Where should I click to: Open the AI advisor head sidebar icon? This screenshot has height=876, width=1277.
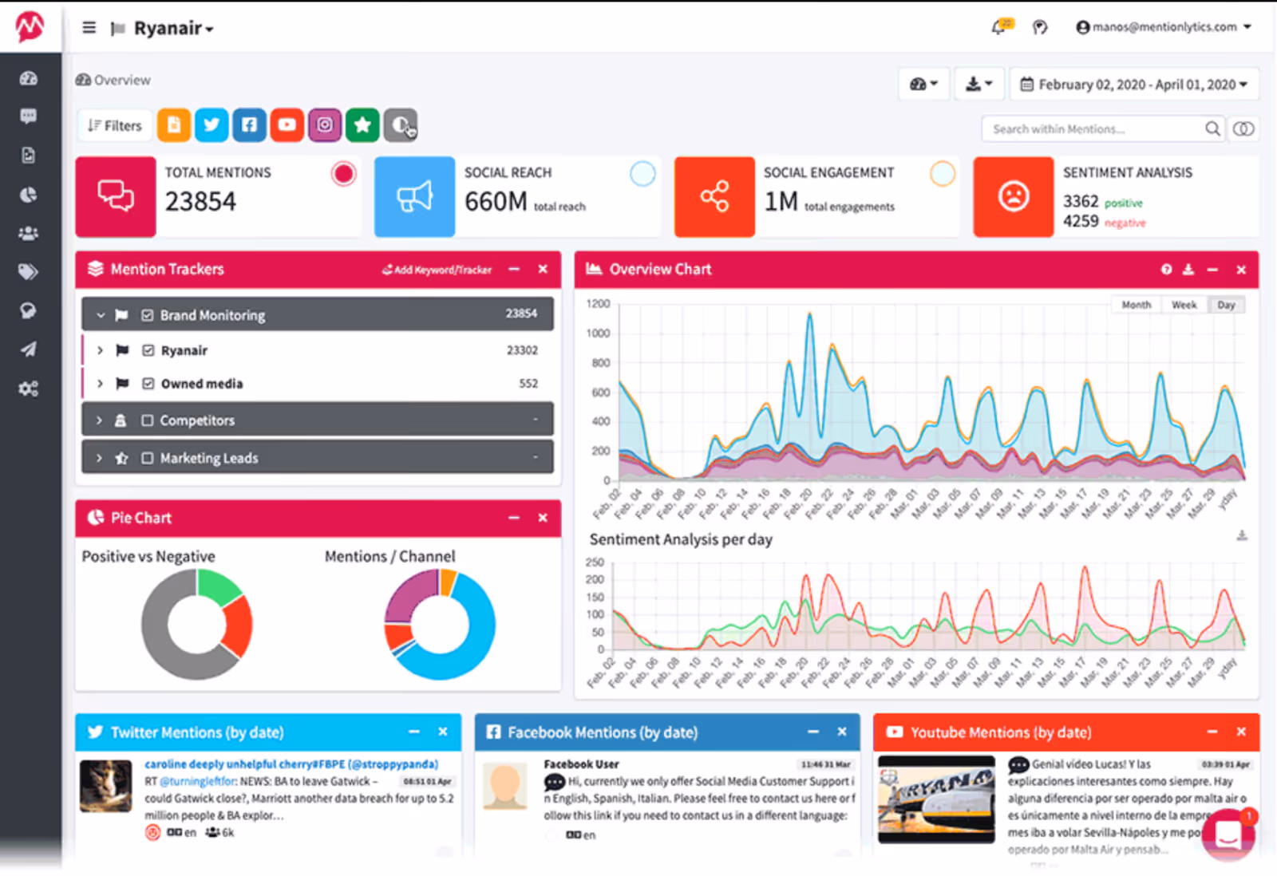[29, 310]
